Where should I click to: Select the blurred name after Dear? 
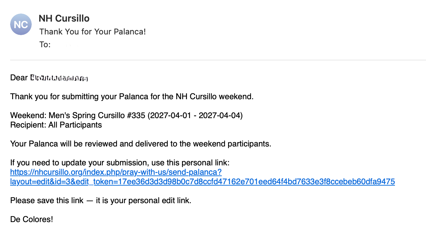point(59,78)
